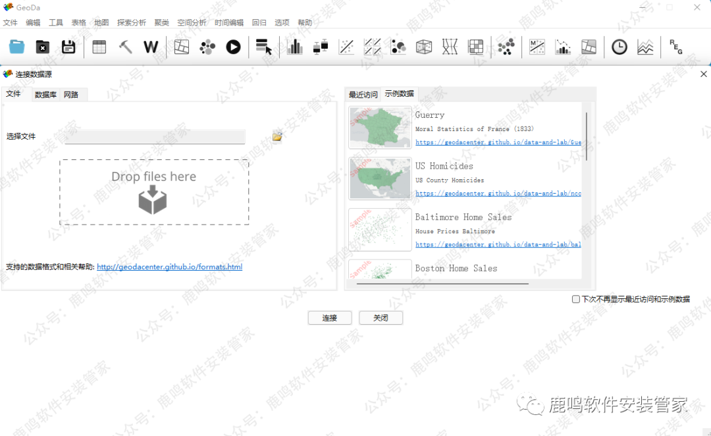Click the play animation toolbar icon

point(233,47)
